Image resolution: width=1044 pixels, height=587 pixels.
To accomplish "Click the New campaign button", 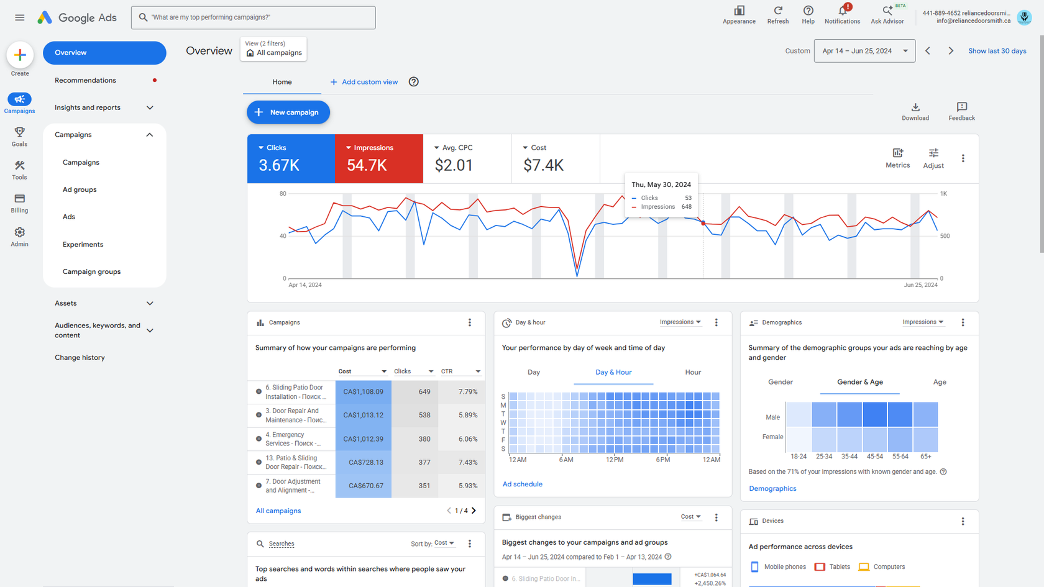I will coord(288,112).
